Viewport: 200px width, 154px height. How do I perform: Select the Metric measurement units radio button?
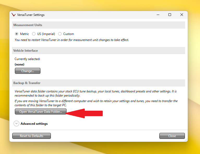coord(16,34)
